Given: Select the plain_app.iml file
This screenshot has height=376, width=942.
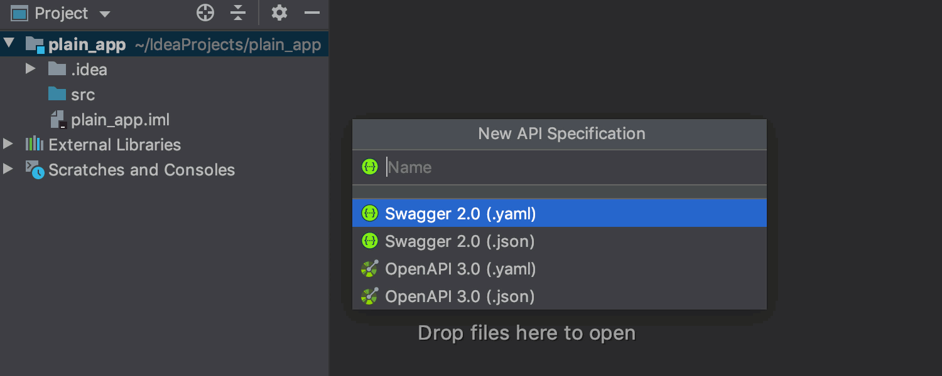Looking at the screenshot, I should (x=120, y=120).
